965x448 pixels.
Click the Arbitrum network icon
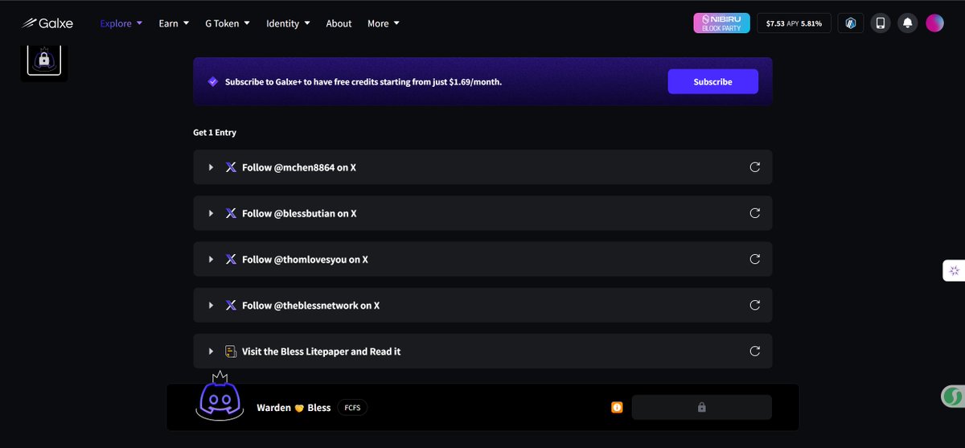tap(851, 23)
